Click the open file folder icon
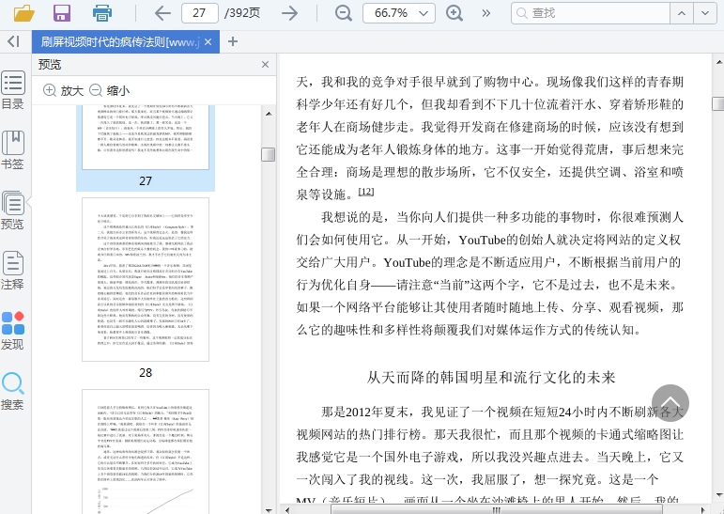724x514 pixels. 23,13
